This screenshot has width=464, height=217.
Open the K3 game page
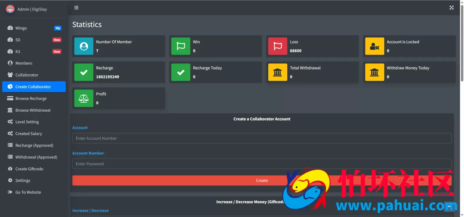[34, 52]
